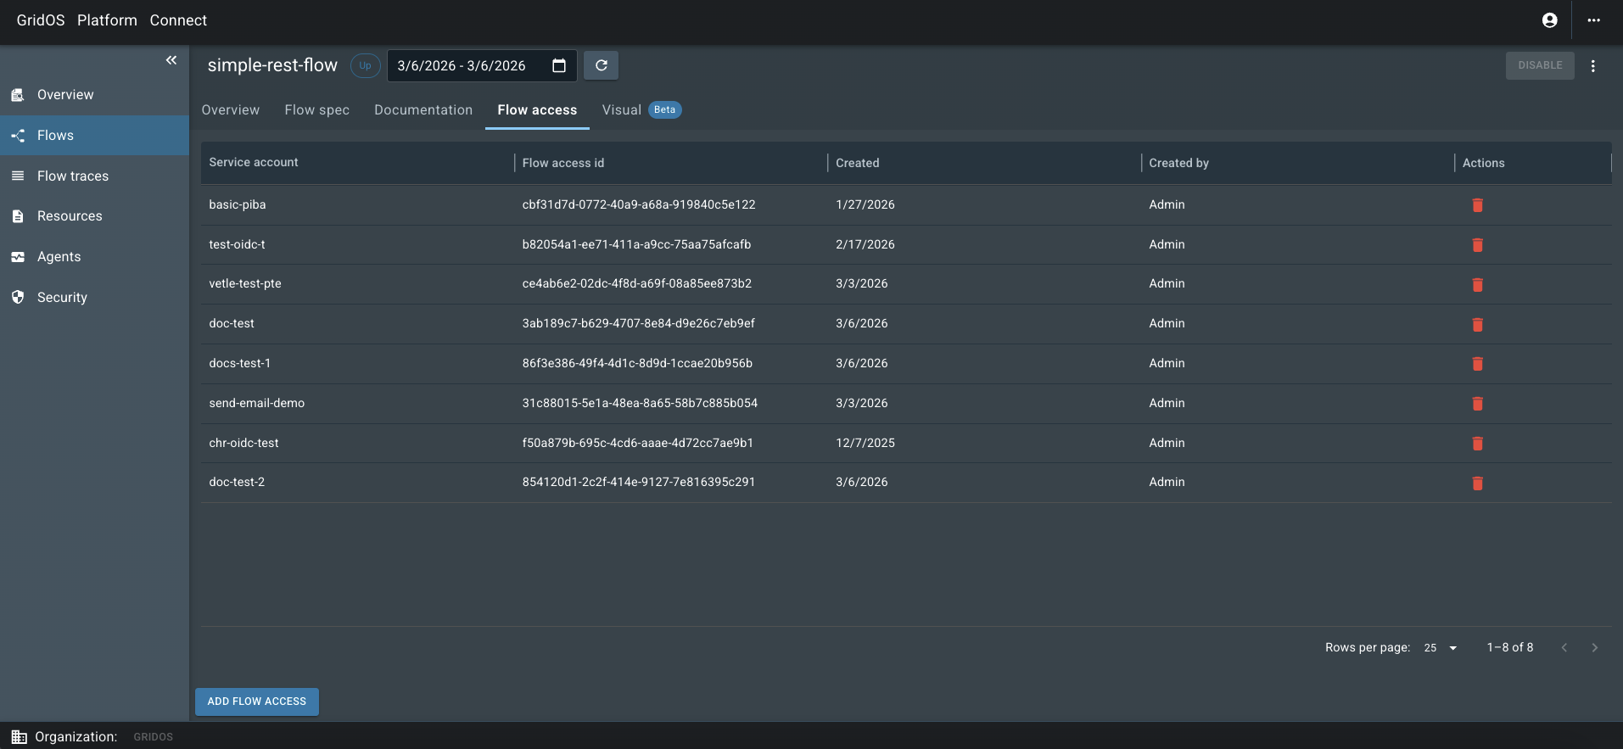Click the Flows sidebar icon
This screenshot has width=1623, height=749.
(18, 136)
